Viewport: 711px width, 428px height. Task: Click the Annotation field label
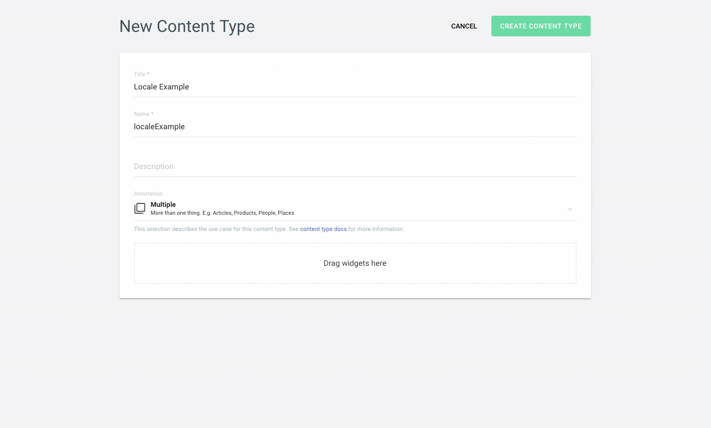pos(148,194)
